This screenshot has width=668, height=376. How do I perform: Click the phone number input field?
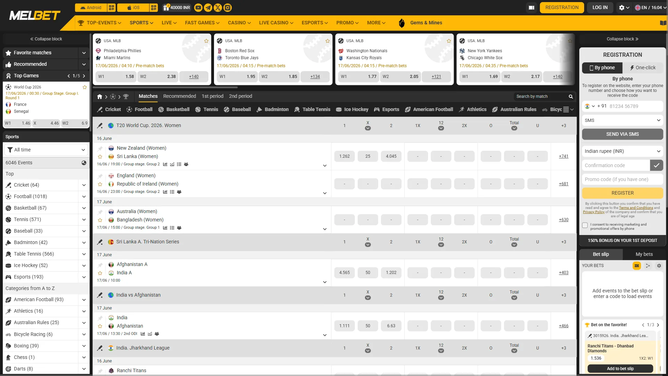click(635, 107)
